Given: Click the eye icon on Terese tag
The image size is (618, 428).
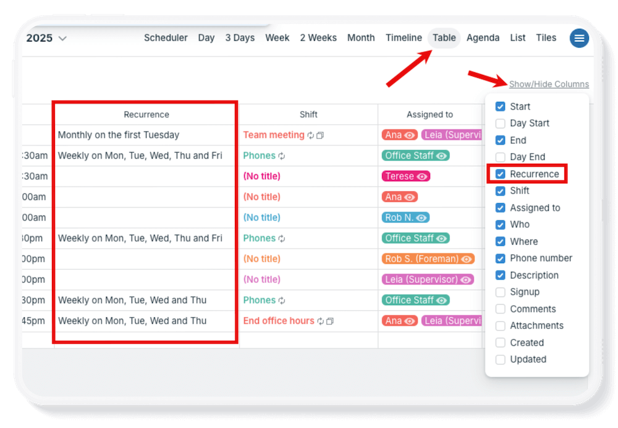Looking at the screenshot, I should 422,177.
